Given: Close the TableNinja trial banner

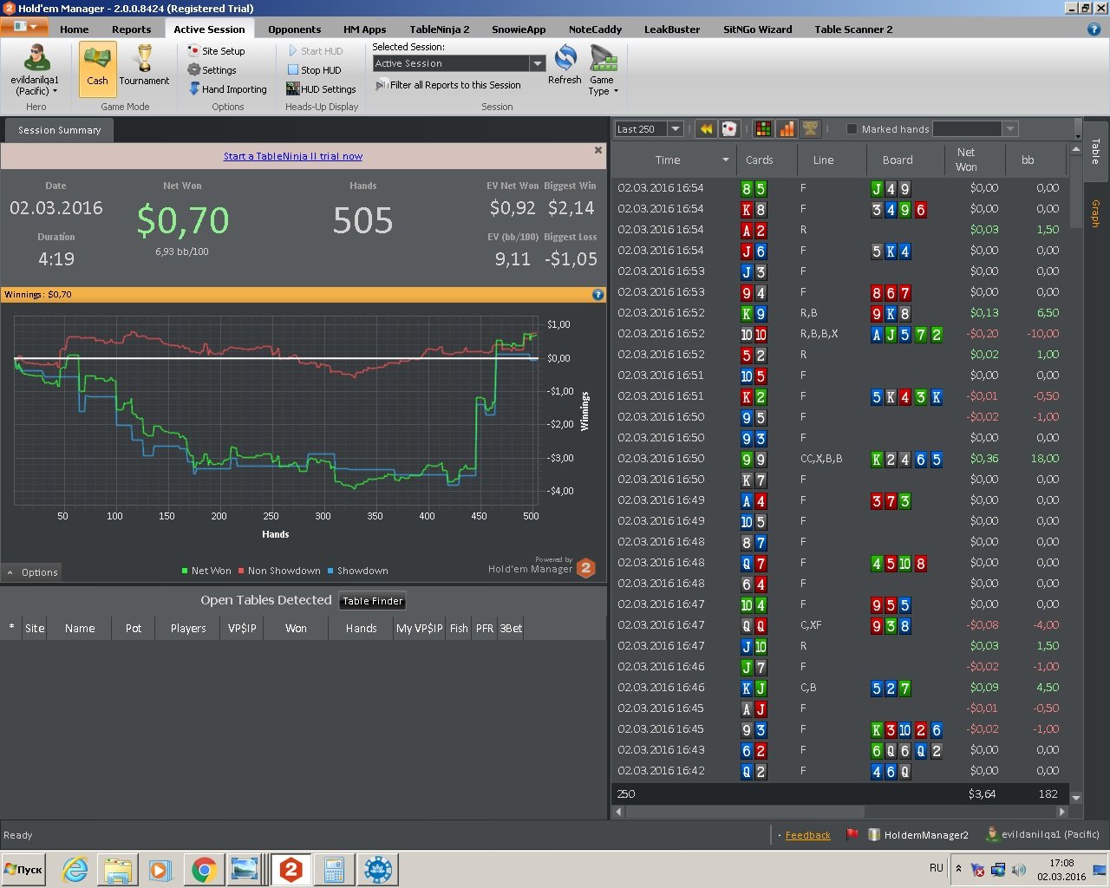Looking at the screenshot, I should 597,151.
